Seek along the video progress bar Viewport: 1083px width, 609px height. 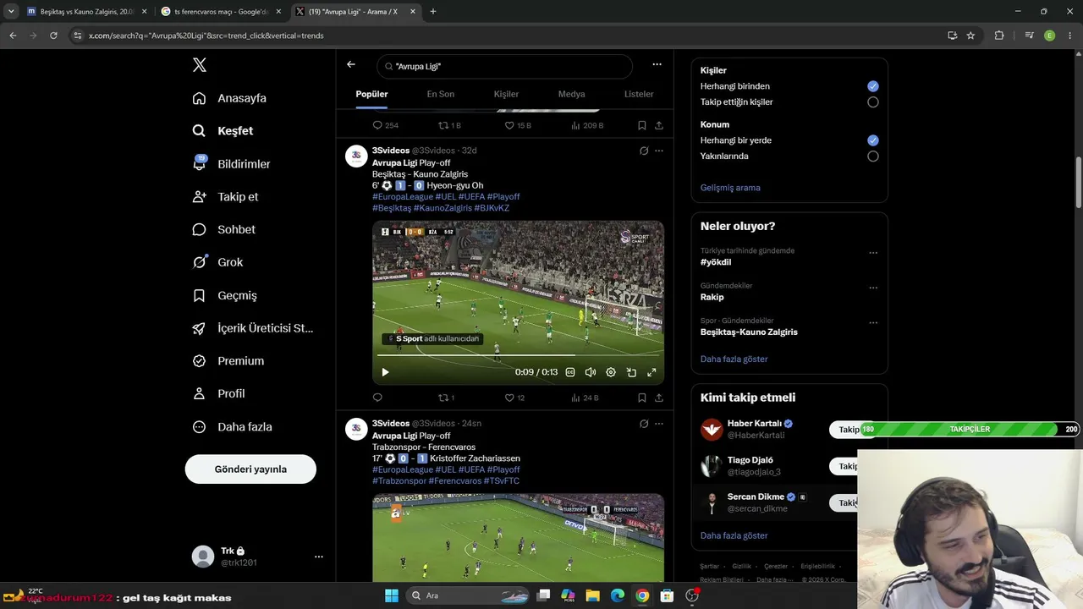518,356
